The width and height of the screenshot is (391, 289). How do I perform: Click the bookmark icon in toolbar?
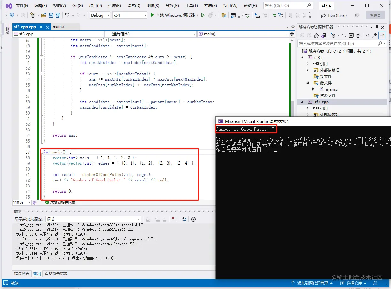click(290, 15)
